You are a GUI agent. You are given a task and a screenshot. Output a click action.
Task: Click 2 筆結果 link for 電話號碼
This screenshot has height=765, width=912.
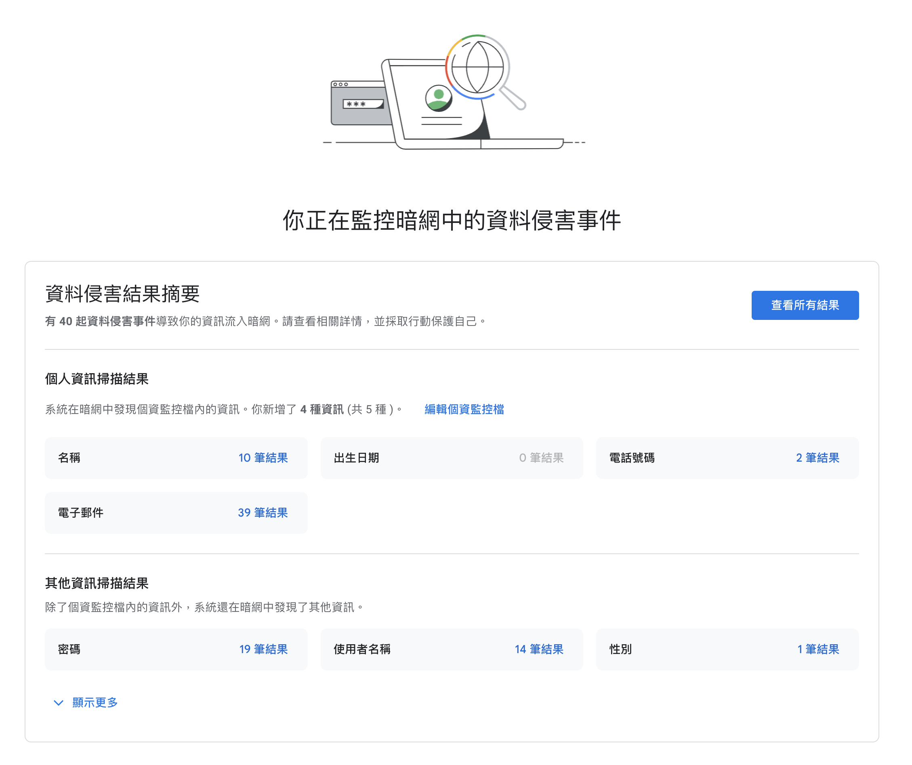click(x=817, y=458)
